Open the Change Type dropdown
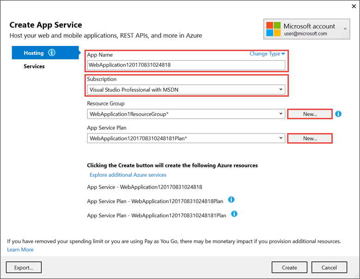 pyautogui.click(x=267, y=54)
